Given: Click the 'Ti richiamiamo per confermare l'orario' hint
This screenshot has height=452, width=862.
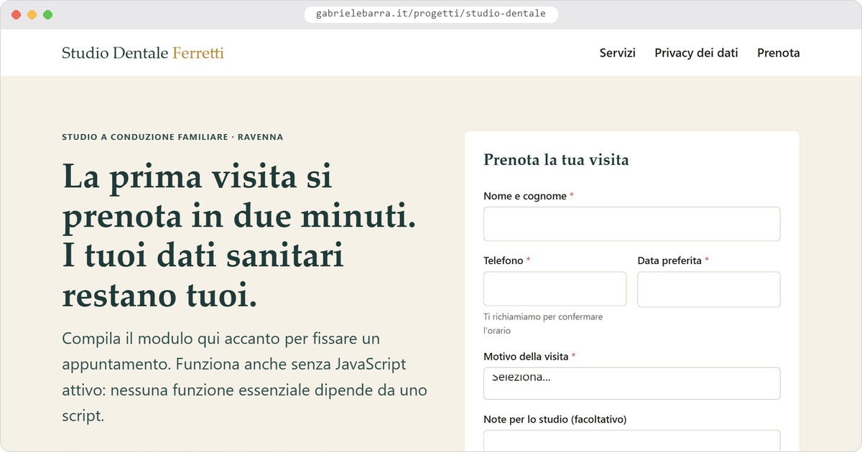Looking at the screenshot, I should (543, 324).
